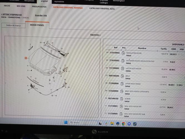Open notas under SCREW

(x=127, y=101)
